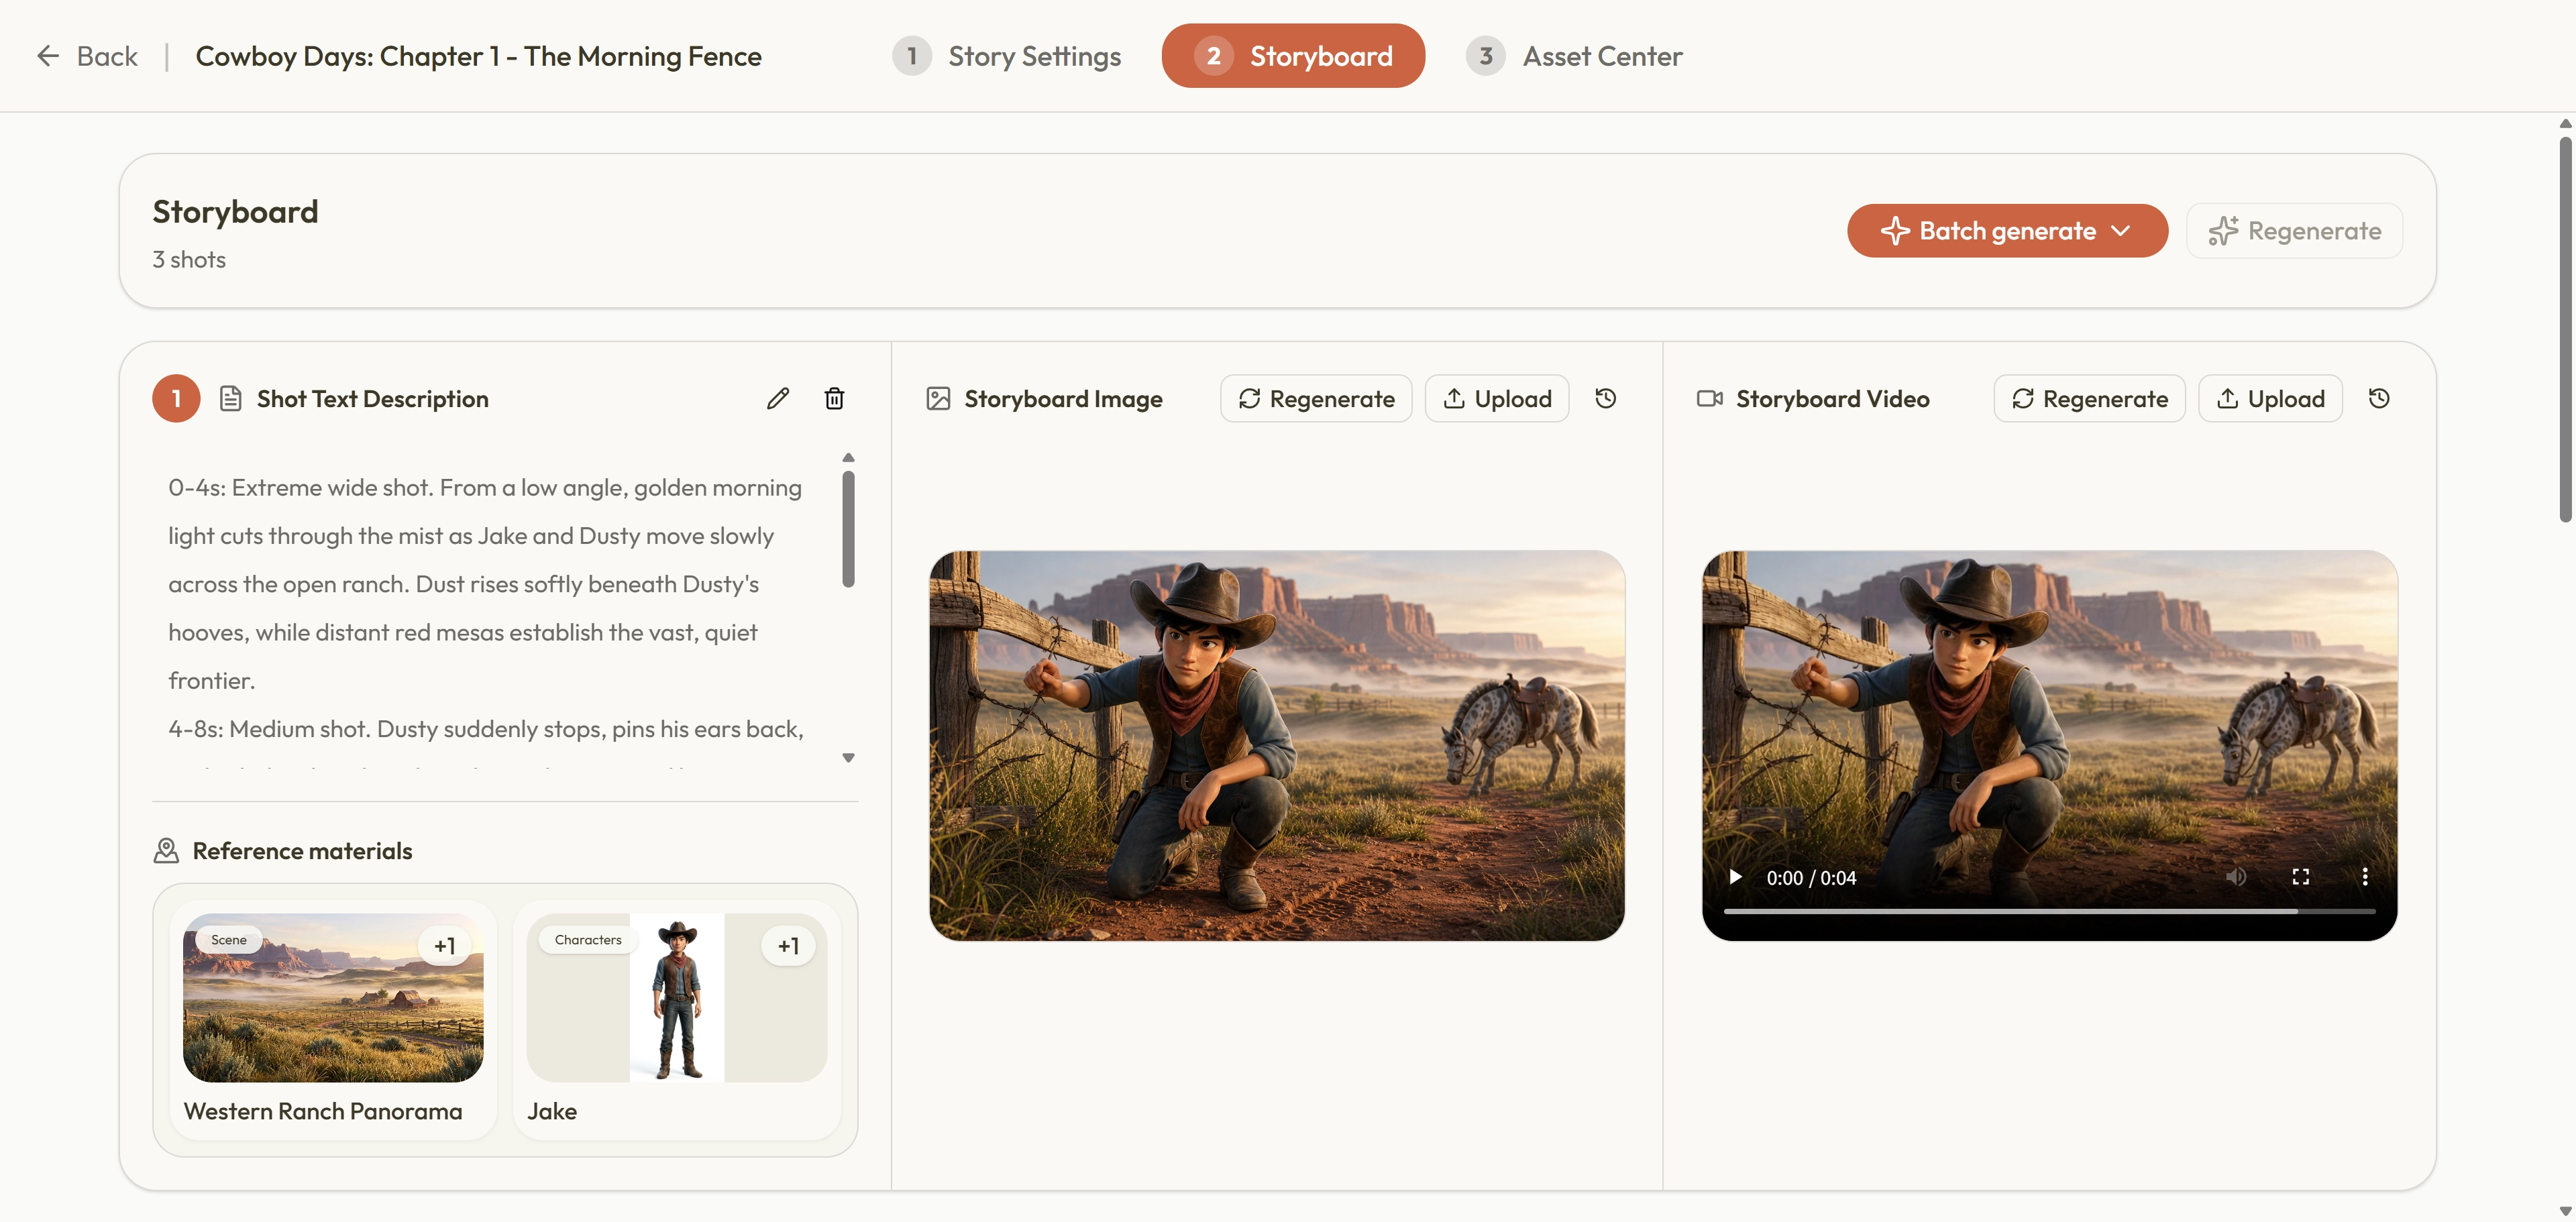Expand the Scene card's +1 badge
The image size is (2576, 1222).
pyautogui.click(x=444, y=946)
